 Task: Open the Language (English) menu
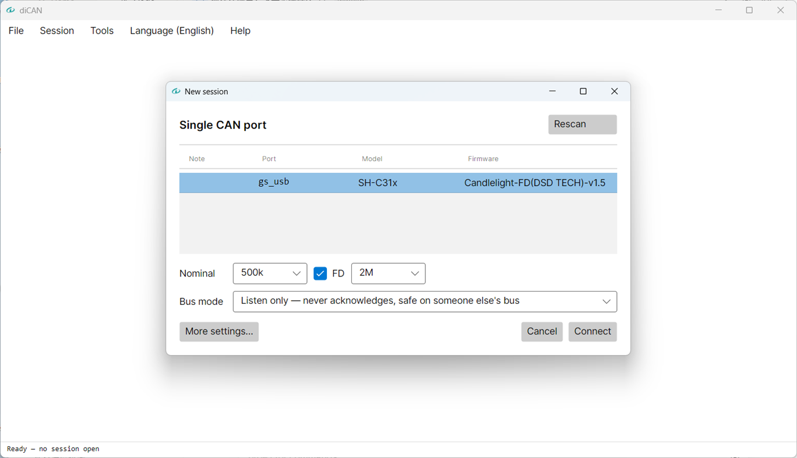click(x=172, y=31)
